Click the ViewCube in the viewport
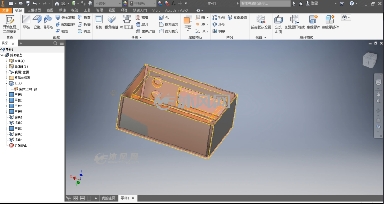 click(x=370, y=60)
